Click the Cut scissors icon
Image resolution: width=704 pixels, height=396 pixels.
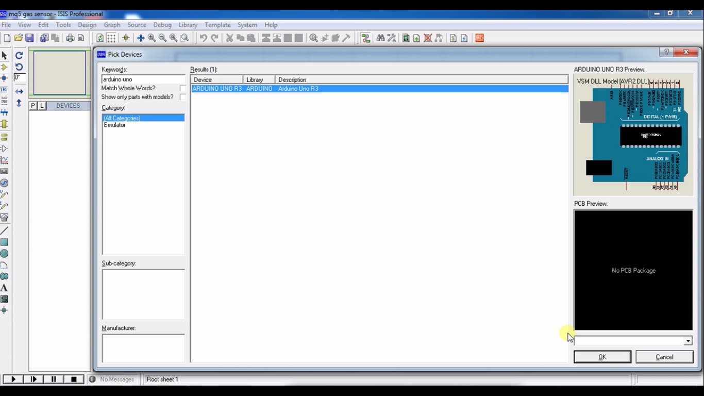[x=230, y=38]
